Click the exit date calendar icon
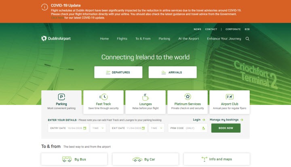Image resolution: width=291 pixels, height=167 pixels. point(143,128)
